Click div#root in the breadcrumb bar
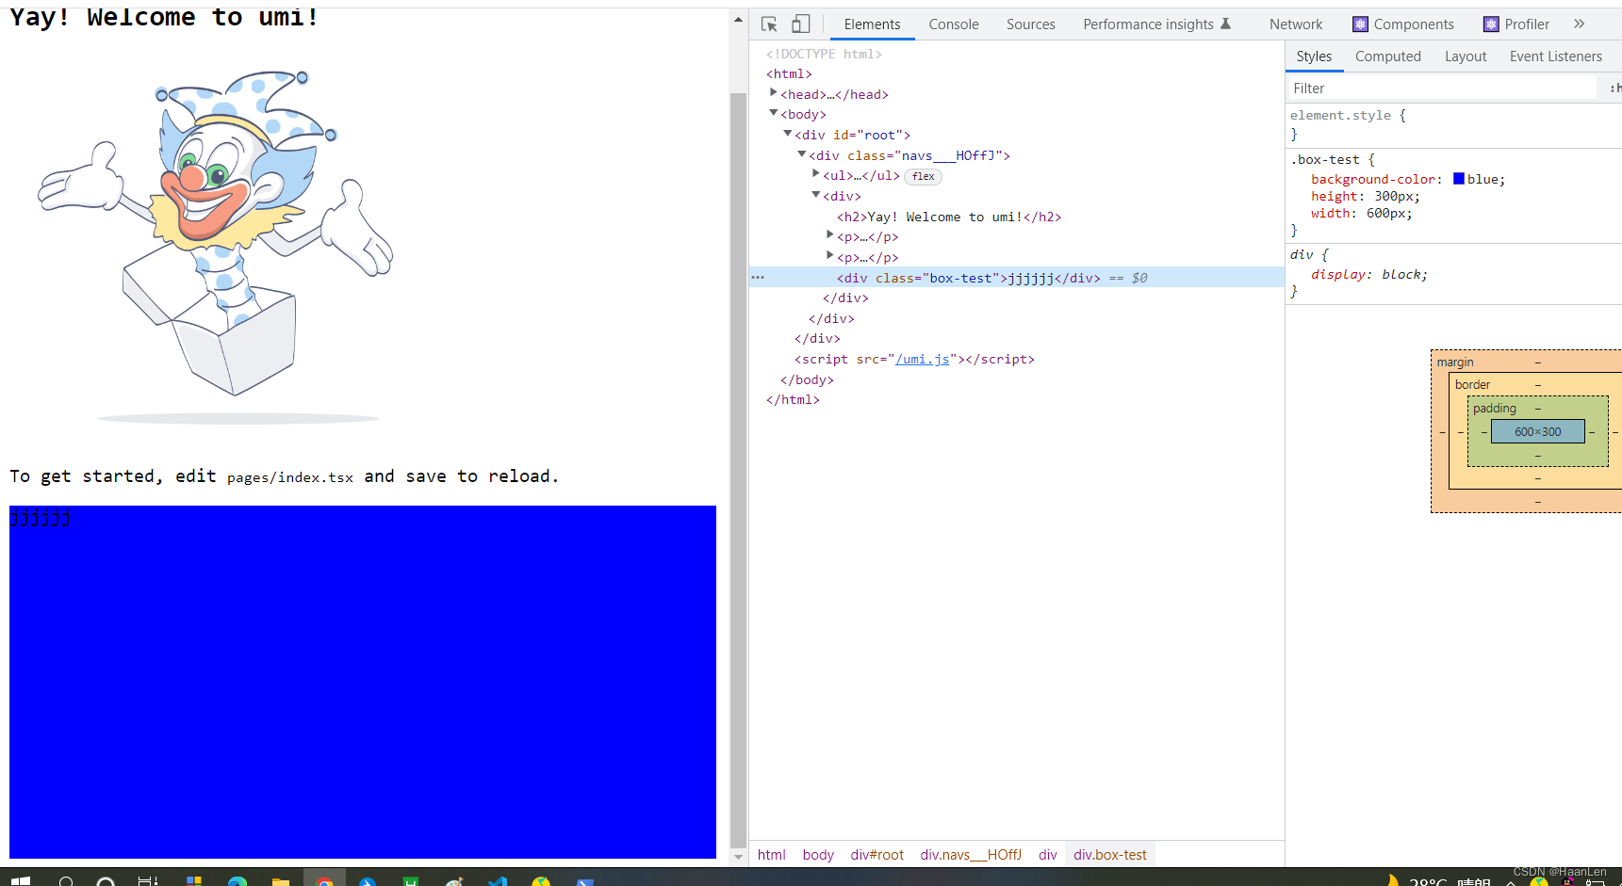Viewport: 1622px width, 886px height. 877,855
